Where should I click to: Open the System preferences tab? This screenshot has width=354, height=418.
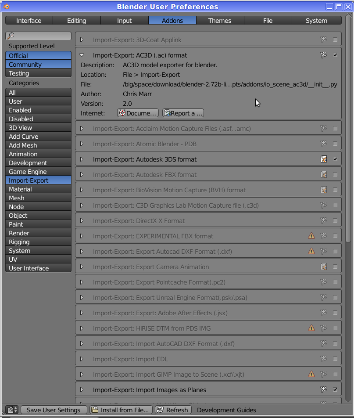click(x=316, y=21)
